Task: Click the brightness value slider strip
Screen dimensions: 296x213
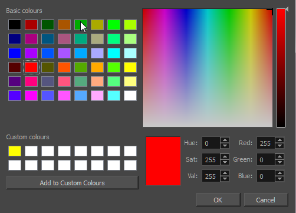Action: 281,68
